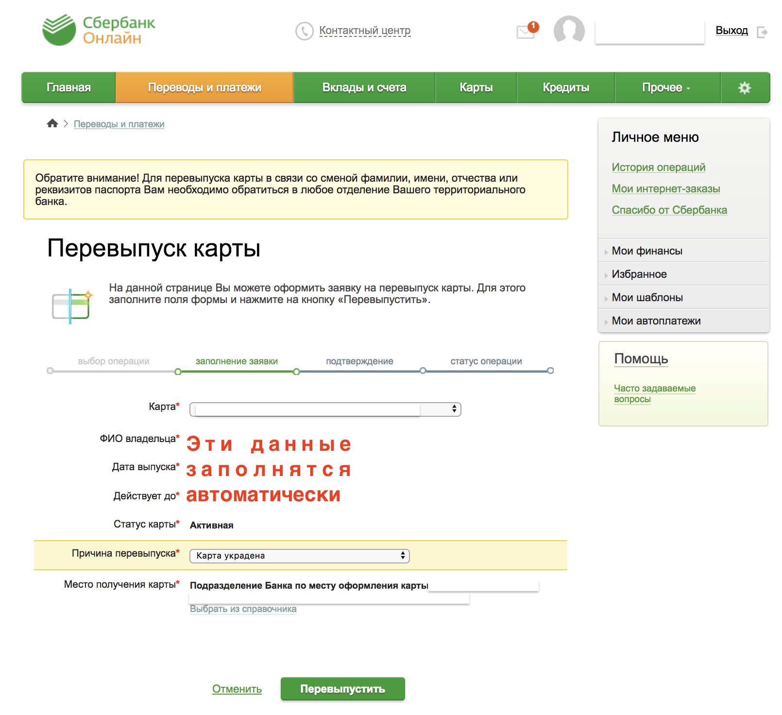Viewport: 782px width, 715px height.
Task: Click the Обратите внимание warning notice
Action: pyautogui.click(x=296, y=189)
